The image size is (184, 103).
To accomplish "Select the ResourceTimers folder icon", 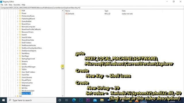I will pos(20,32).
